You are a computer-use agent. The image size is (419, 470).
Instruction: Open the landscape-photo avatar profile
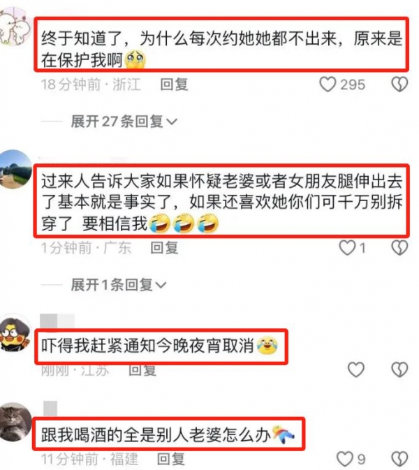coord(13,169)
